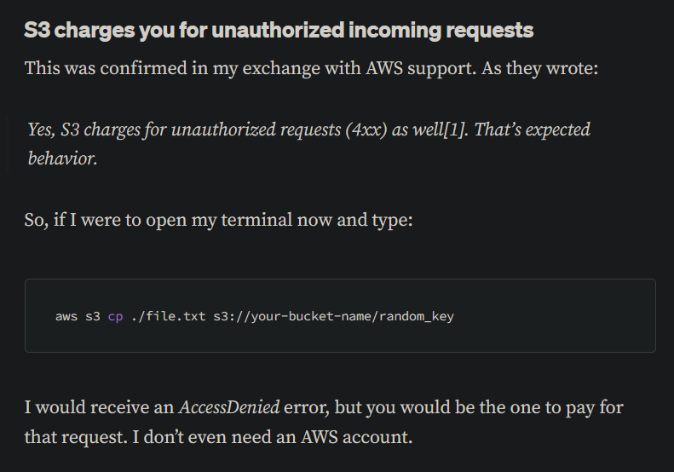Click empty area inside the code block
This screenshot has height=472, width=674.
tap(555, 316)
